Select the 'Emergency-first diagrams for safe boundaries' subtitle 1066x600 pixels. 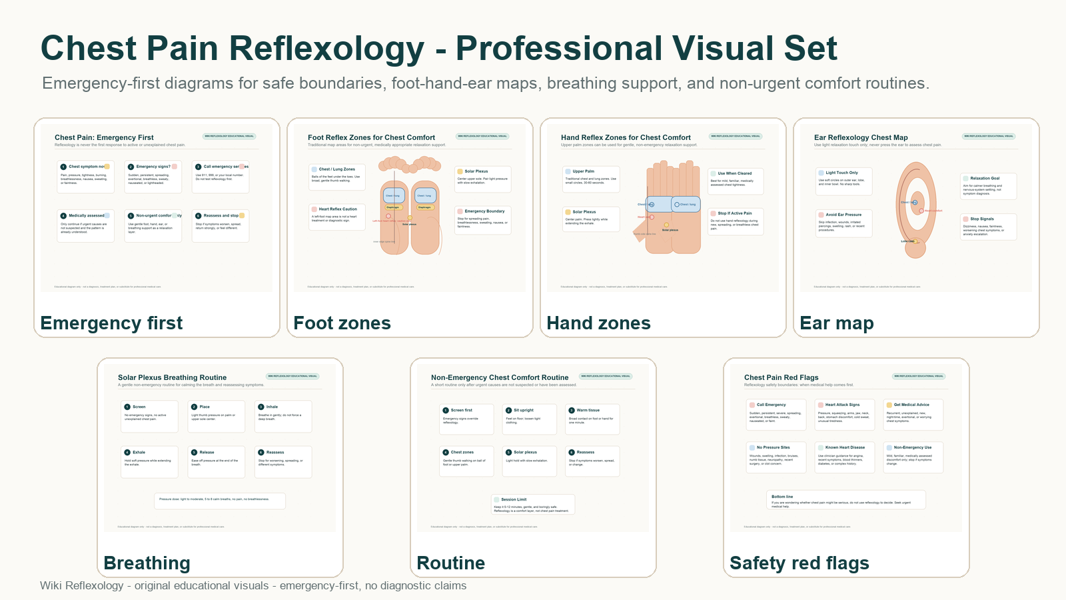pyautogui.click(x=485, y=83)
